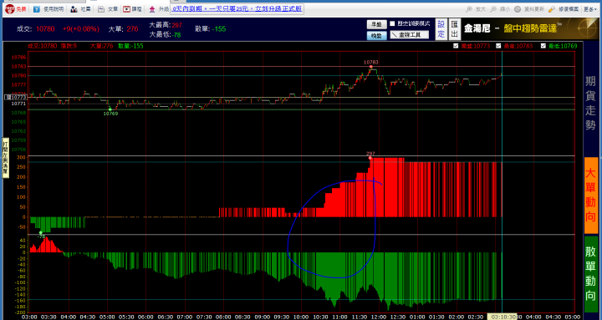Open the 使用說明 help icon

point(37,9)
